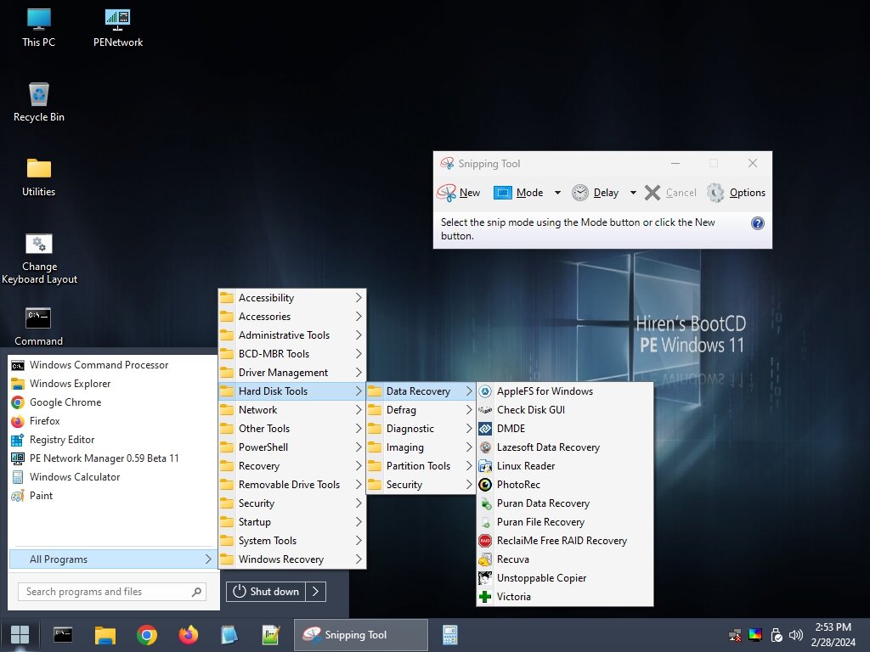
Task: Open the Network programs folder
Action: (x=292, y=410)
